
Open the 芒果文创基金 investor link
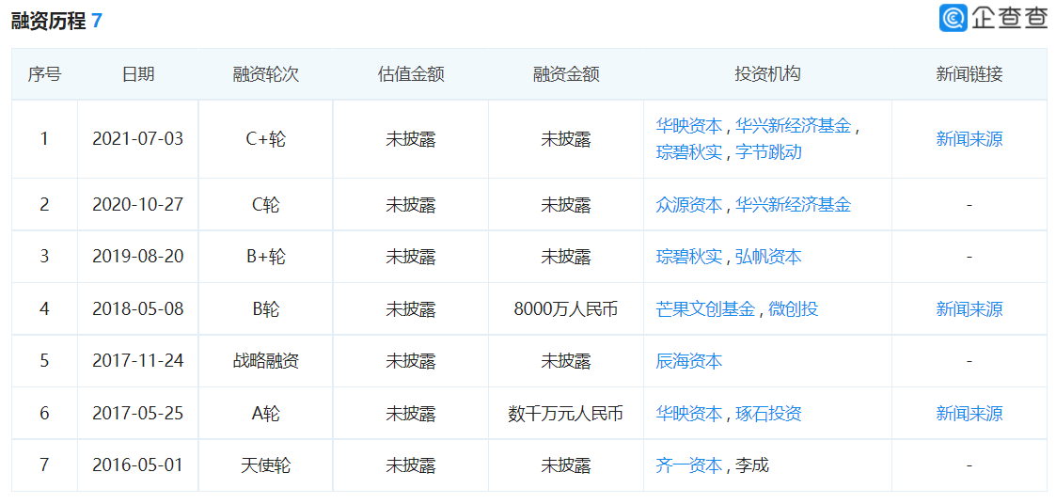[x=706, y=308]
